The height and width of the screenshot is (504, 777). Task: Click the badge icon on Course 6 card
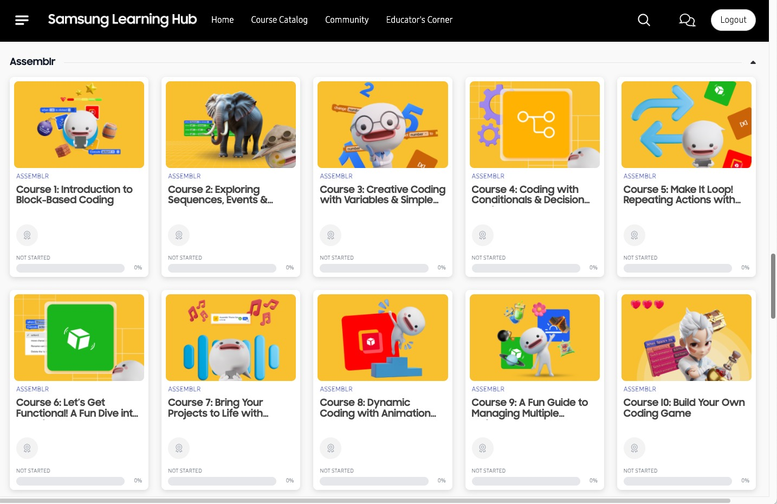(27, 448)
